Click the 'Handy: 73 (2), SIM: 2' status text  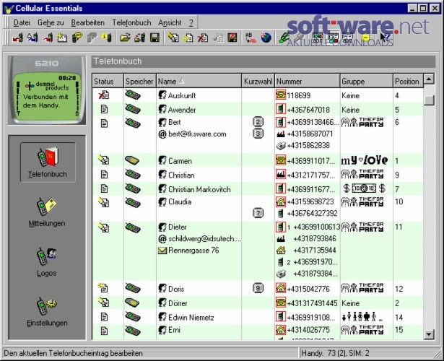tap(335, 353)
